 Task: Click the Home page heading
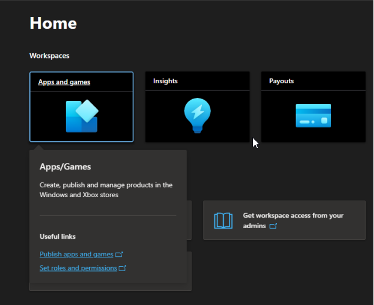click(x=53, y=23)
